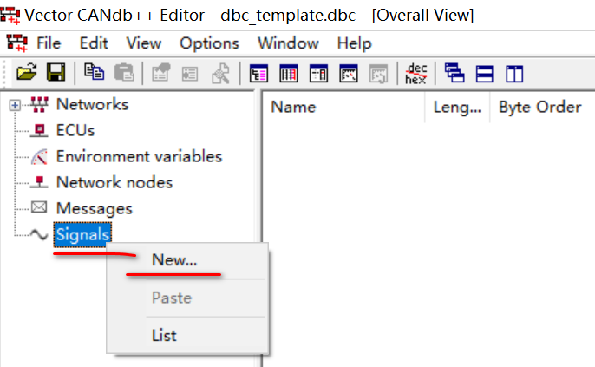Screen dimensions: 595x367
Task: Copy selection using toolbar copy icon
Action: tap(94, 72)
